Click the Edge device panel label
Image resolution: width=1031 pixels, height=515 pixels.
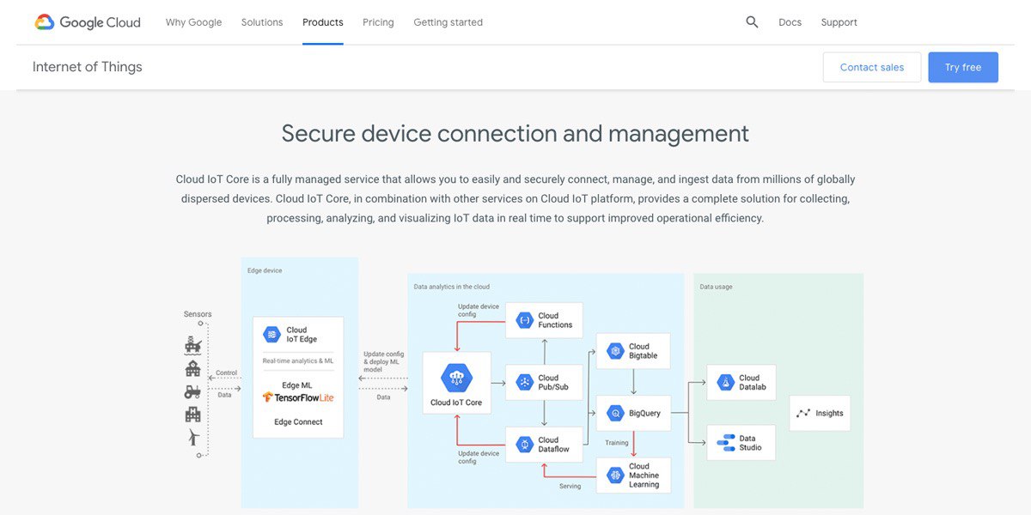click(265, 270)
